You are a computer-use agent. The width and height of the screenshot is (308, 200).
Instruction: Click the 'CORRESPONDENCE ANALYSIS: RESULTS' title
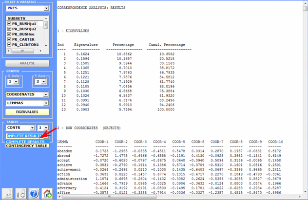pos(91,8)
